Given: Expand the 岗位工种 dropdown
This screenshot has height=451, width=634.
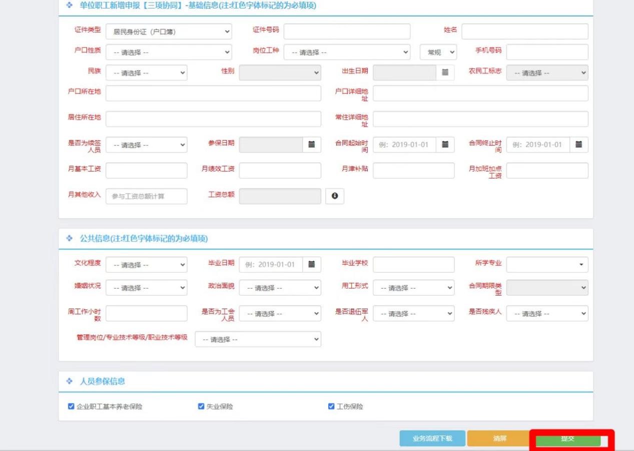Looking at the screenshot, I should pos(347,52).
